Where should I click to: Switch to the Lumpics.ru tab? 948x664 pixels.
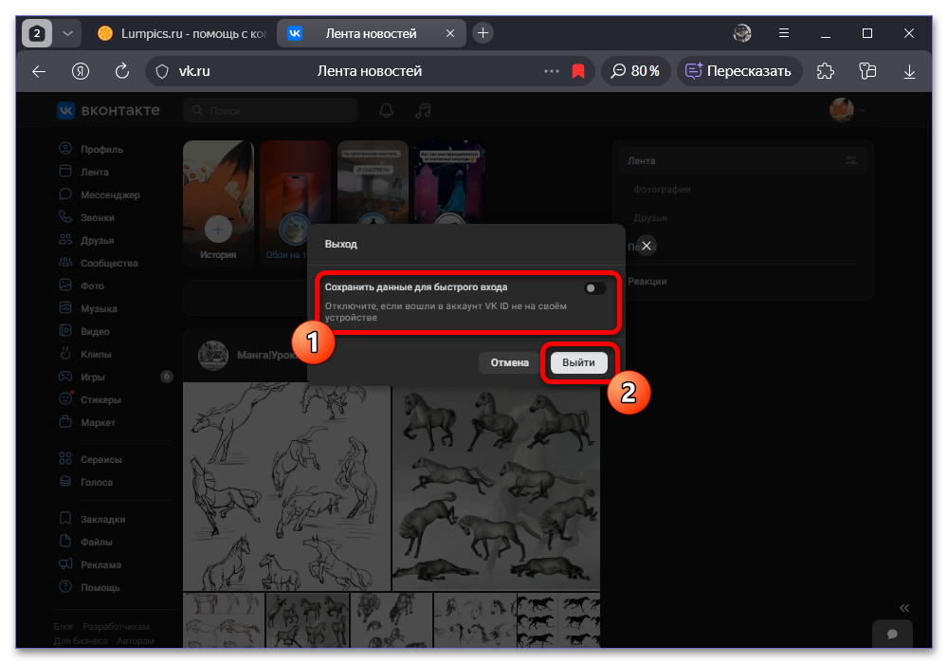[x=181, y=34]
